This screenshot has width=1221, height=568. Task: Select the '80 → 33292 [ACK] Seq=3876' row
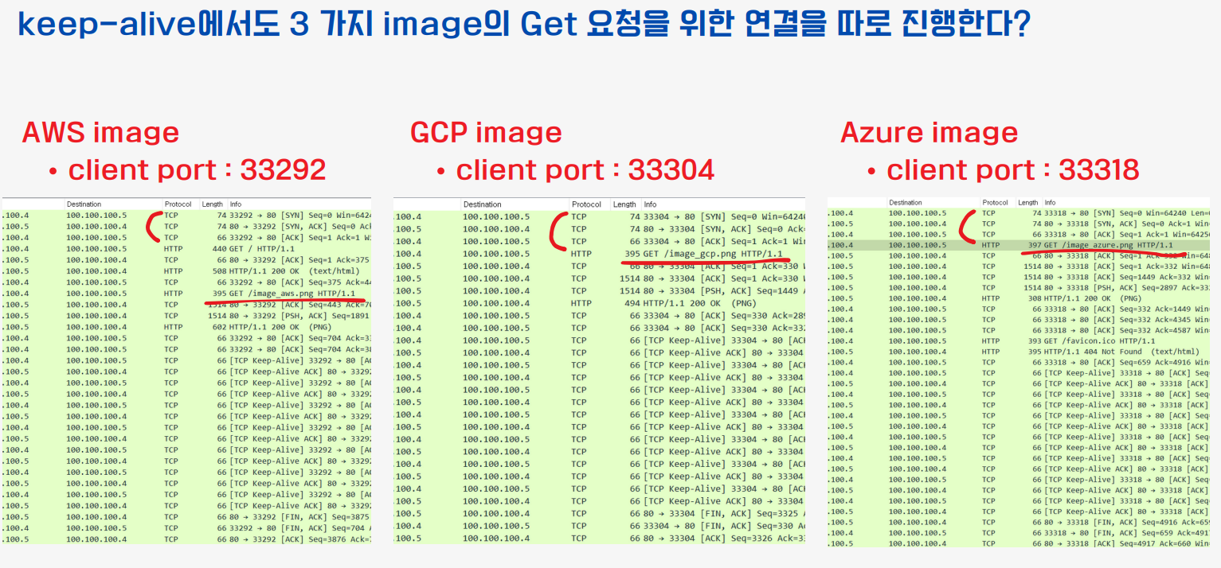click(x=186, y=539)
